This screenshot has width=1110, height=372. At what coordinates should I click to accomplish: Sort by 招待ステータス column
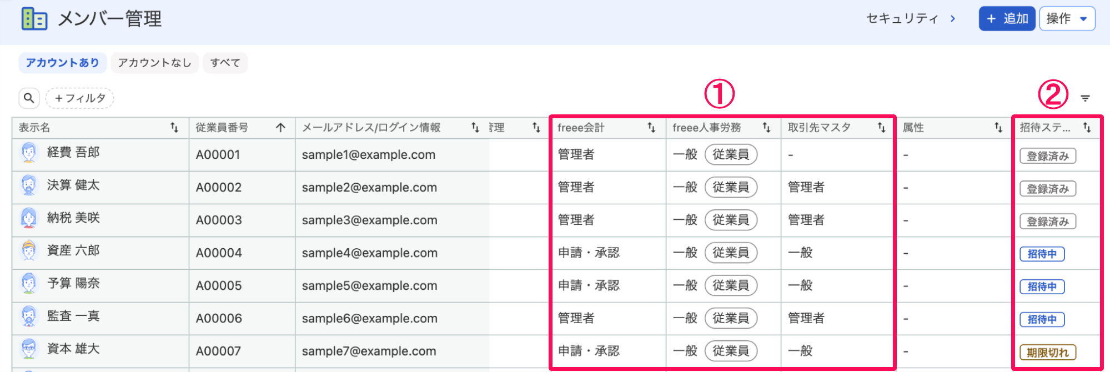1087,128
